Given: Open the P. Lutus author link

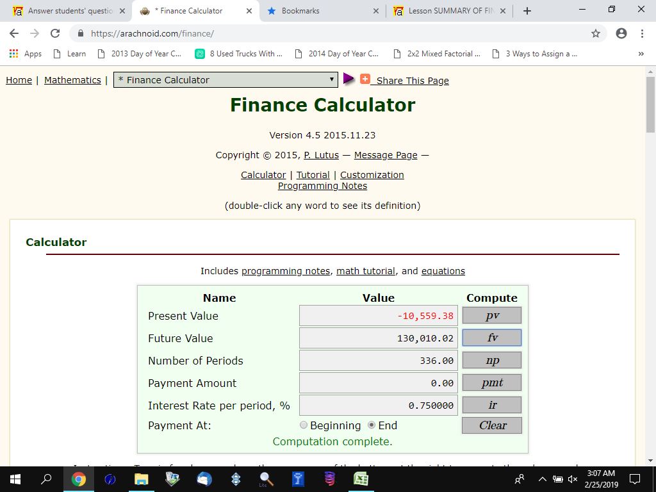Looking at the screenshot, I should [322, 155].
